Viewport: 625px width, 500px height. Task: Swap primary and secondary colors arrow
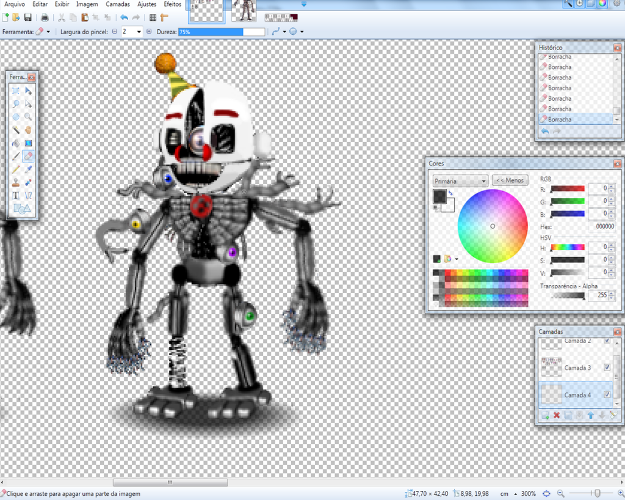(450, 193)
